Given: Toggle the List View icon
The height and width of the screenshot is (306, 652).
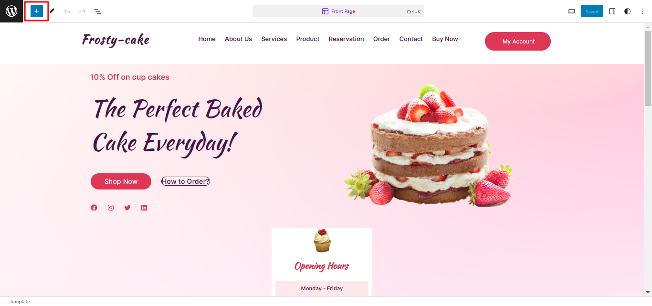Looking at the screenshot, I should pyautogui.click(x=97, y=11).
